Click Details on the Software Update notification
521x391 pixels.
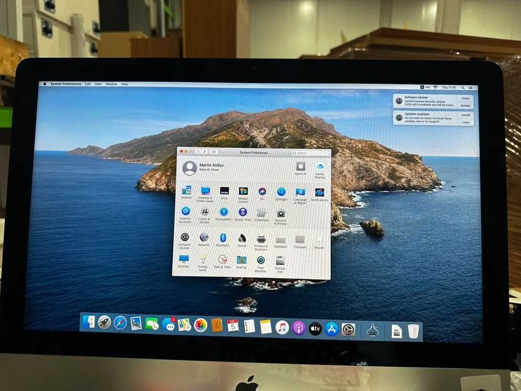(465, 106)
